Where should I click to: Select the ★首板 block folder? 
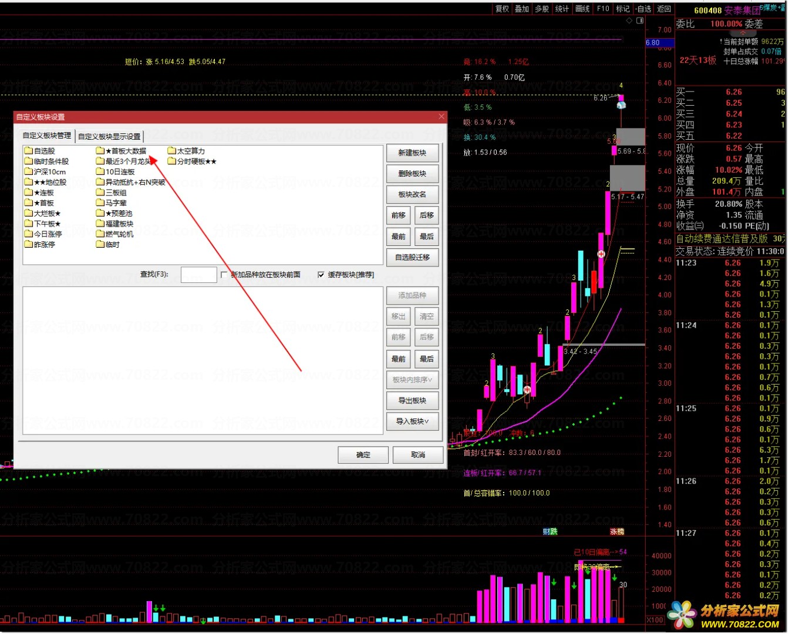[39, 203]
